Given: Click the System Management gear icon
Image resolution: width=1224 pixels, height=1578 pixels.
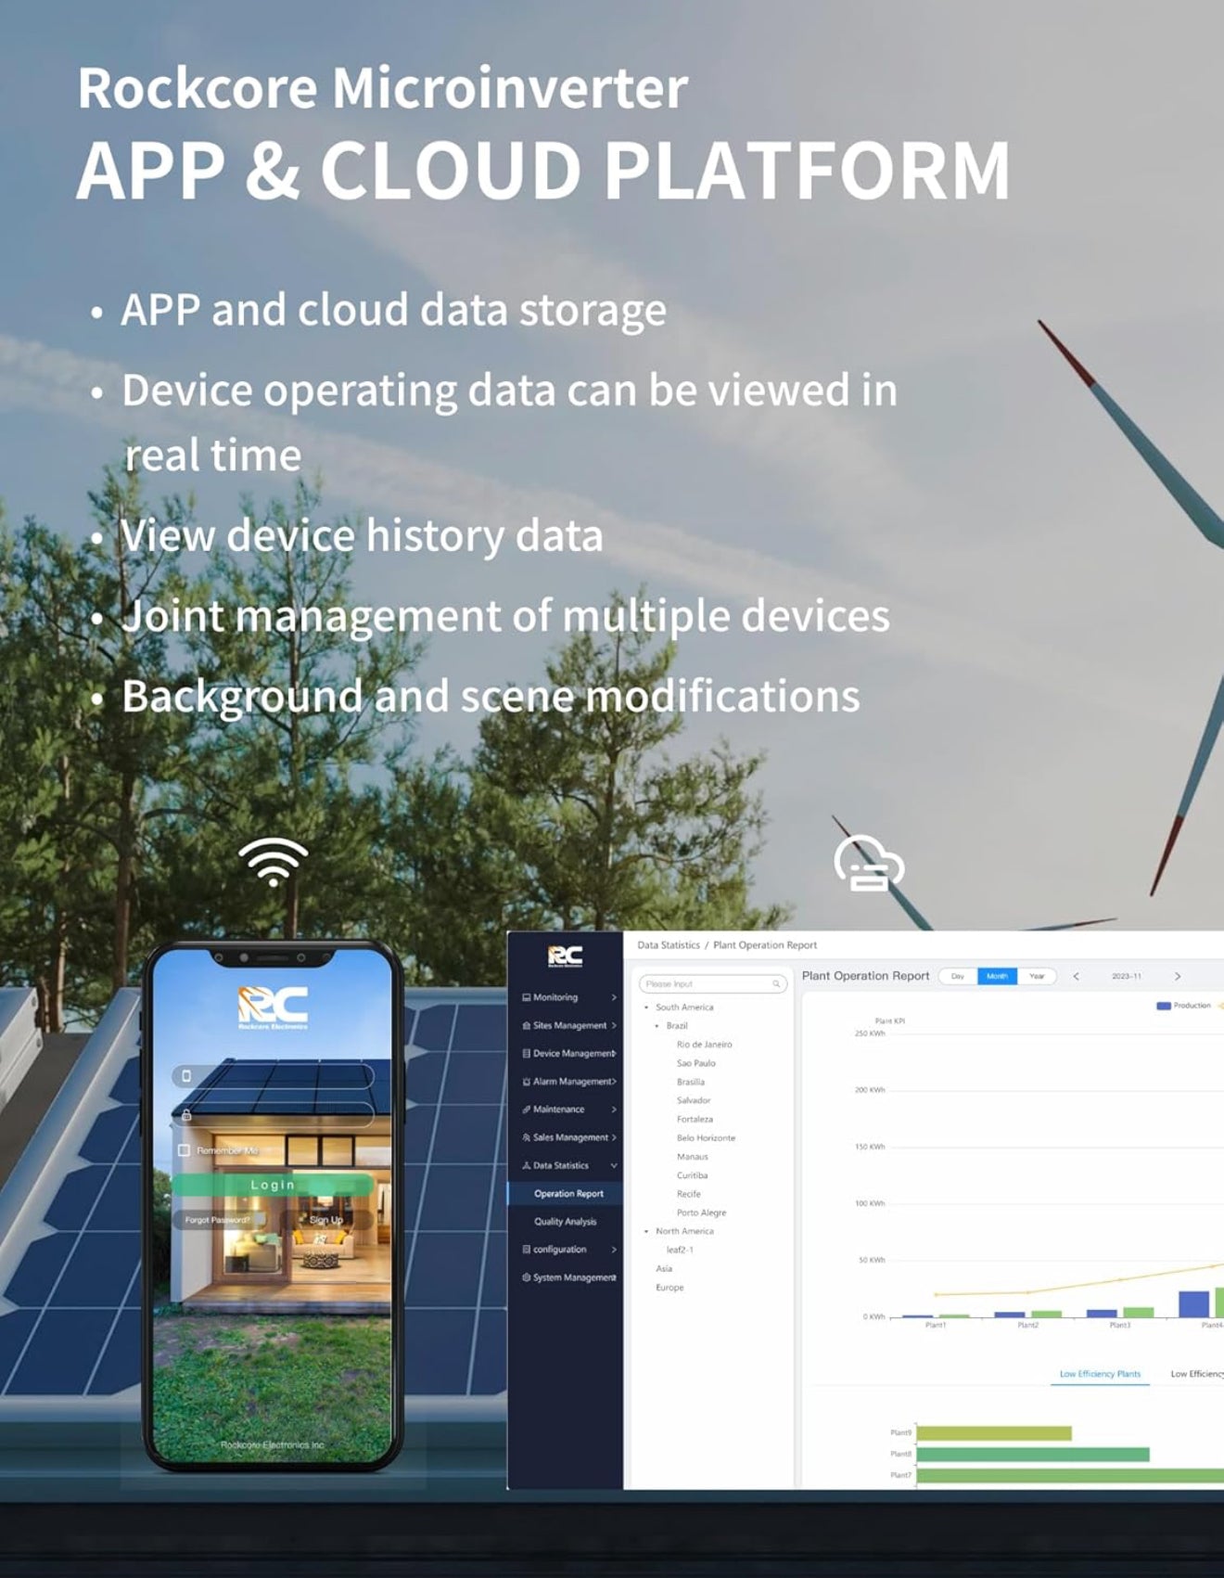Looking at the screenshot, I should click(x=527, y=1277).
